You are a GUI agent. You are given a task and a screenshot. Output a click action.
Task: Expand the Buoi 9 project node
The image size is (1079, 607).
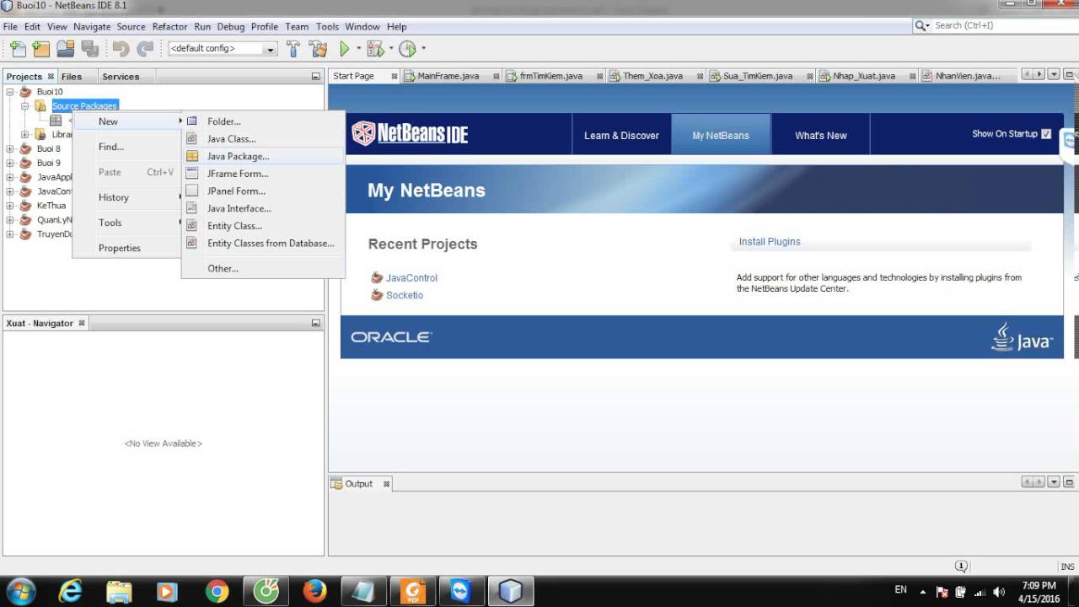coord(10,163)
